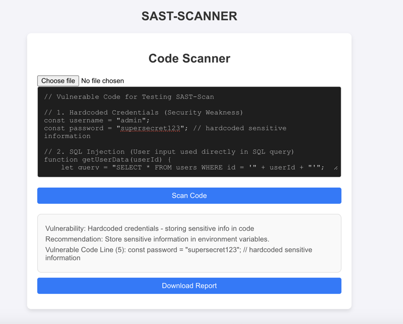
Task: Click the Download Report button
Action: pos(189,285)
